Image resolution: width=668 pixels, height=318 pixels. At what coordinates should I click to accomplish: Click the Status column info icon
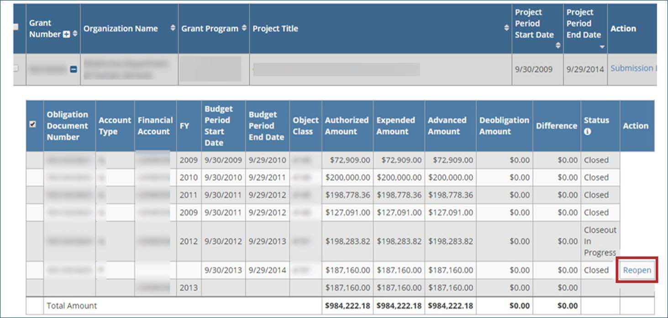click(588, 132)
